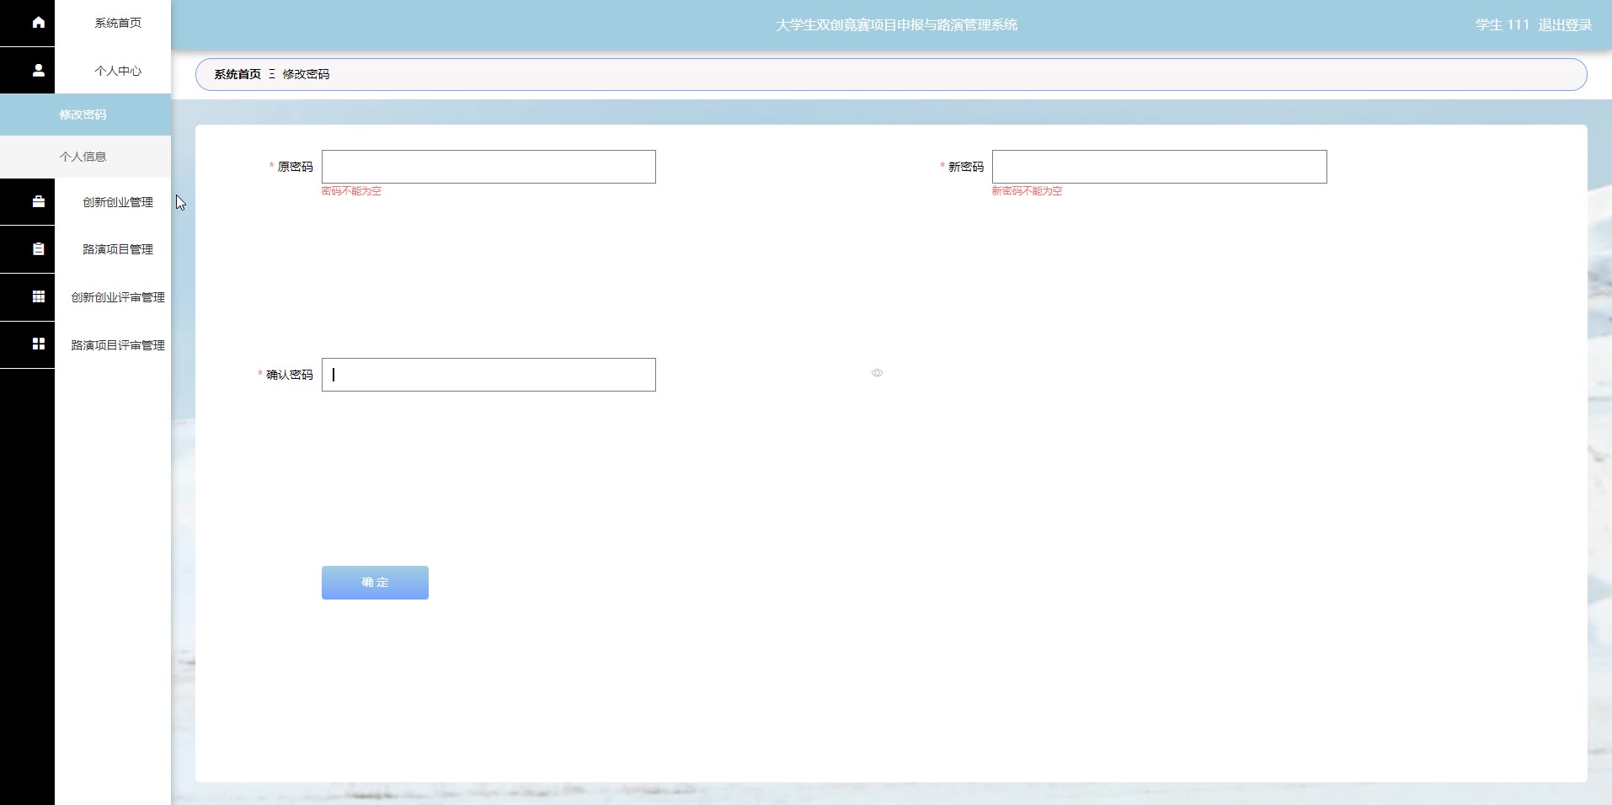
Task: Click 系统首页 breadcrumb link
Action: tap(238, 74)
